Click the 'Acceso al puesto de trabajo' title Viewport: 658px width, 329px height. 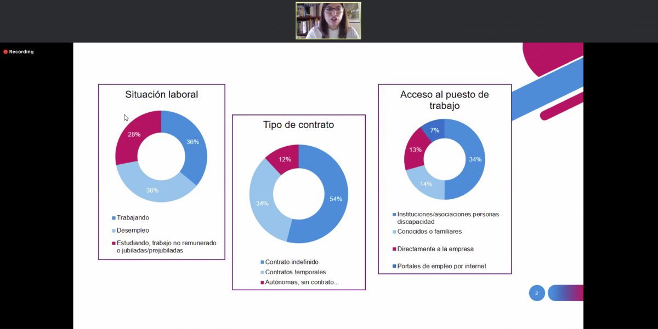point(445,100)
